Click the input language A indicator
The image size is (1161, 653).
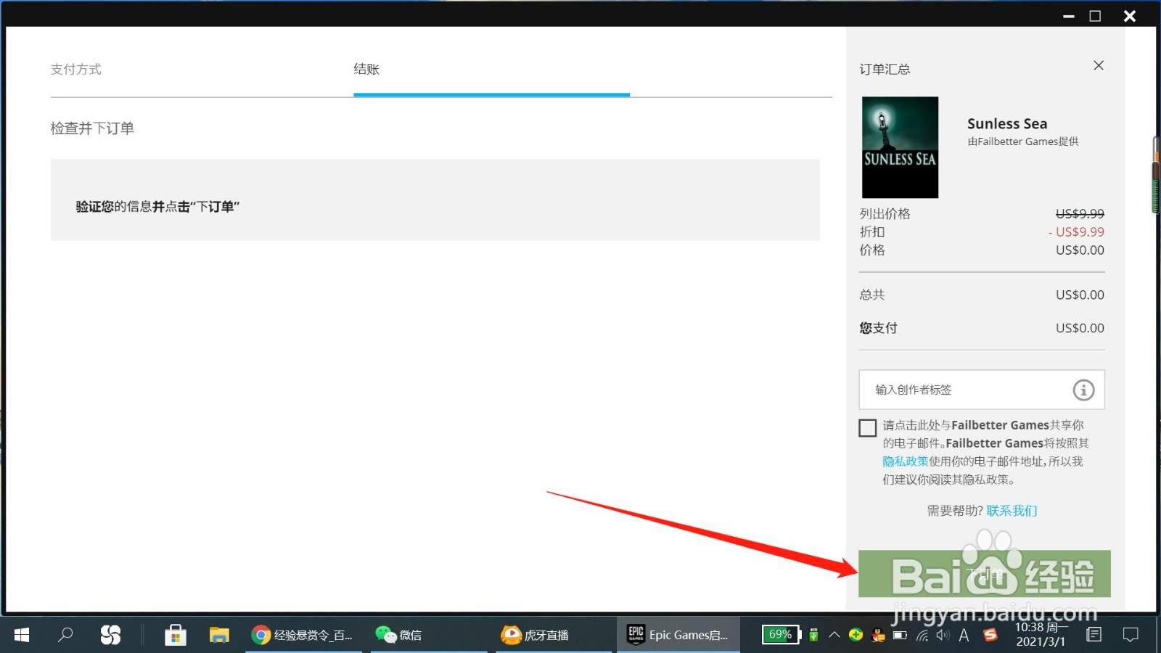[964, 635]
